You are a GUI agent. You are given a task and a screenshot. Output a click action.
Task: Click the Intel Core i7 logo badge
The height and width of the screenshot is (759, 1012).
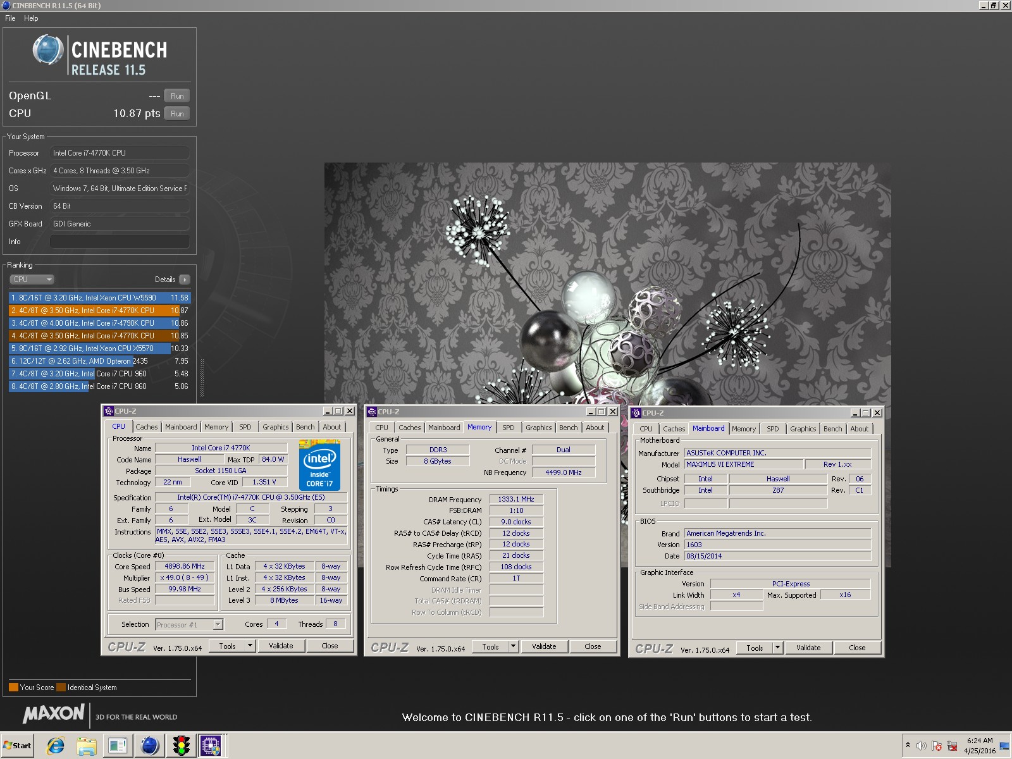[319, 466]
